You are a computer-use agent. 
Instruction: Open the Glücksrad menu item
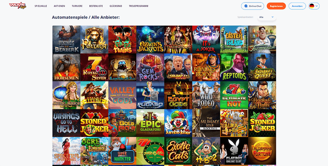click(x=116, y=6)
